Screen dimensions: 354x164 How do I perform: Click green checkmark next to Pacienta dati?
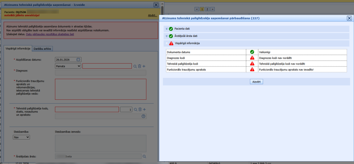[x=171, y=29]
